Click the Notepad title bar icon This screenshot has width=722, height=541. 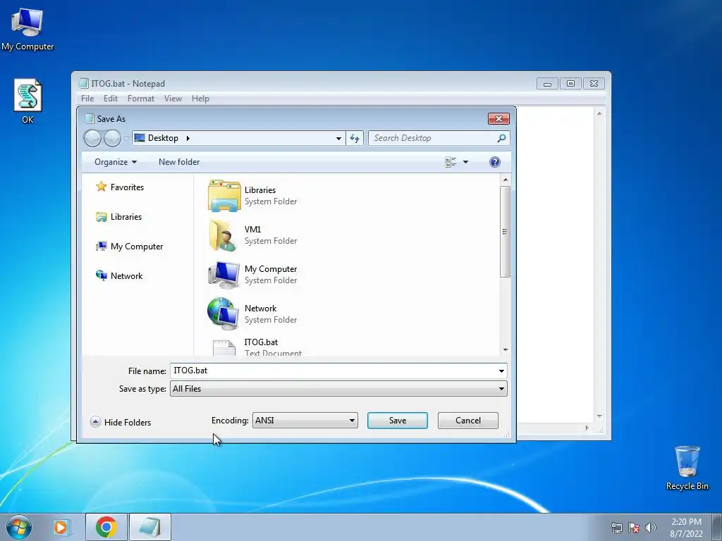(83, 83)
